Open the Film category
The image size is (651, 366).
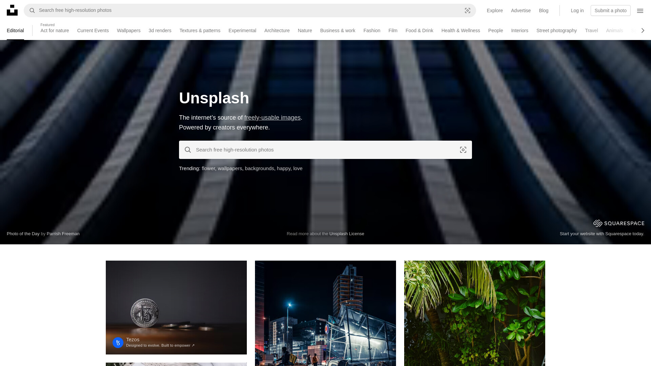[x=393, y=30]
